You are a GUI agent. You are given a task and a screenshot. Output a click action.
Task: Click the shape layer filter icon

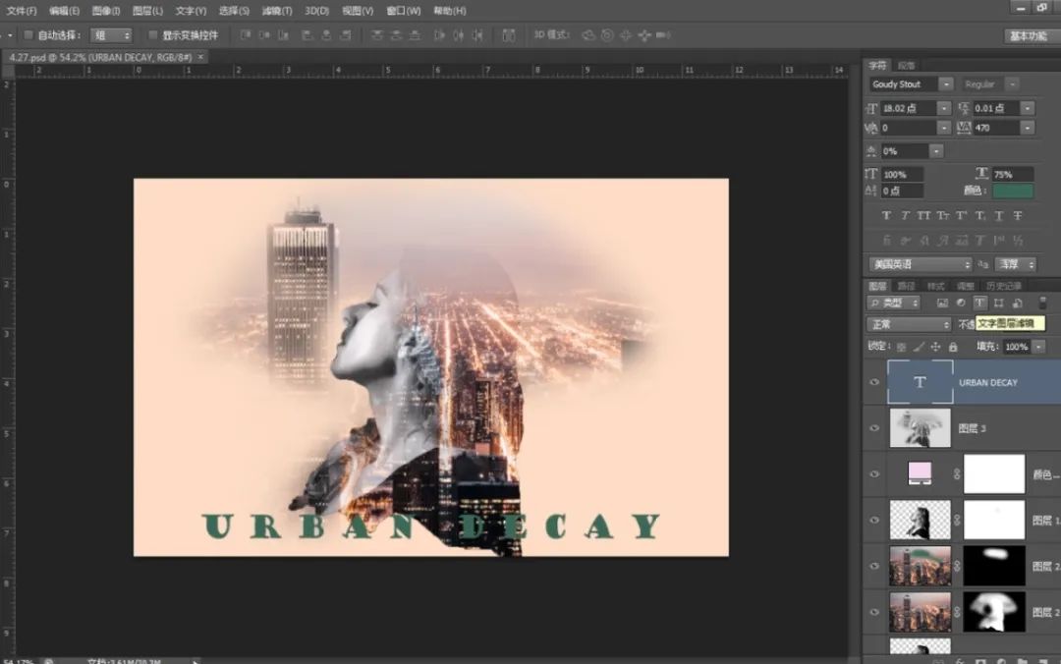(x=999, y=304)
